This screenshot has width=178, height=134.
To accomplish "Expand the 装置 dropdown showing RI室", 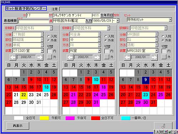I will 99,51.
